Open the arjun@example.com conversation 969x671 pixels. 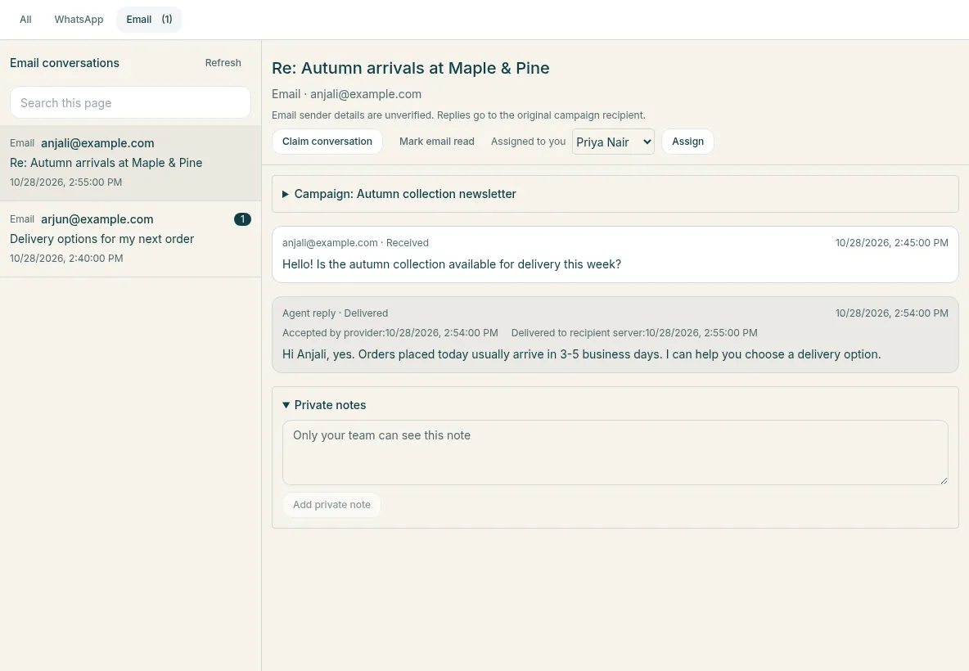click(130, 239)
